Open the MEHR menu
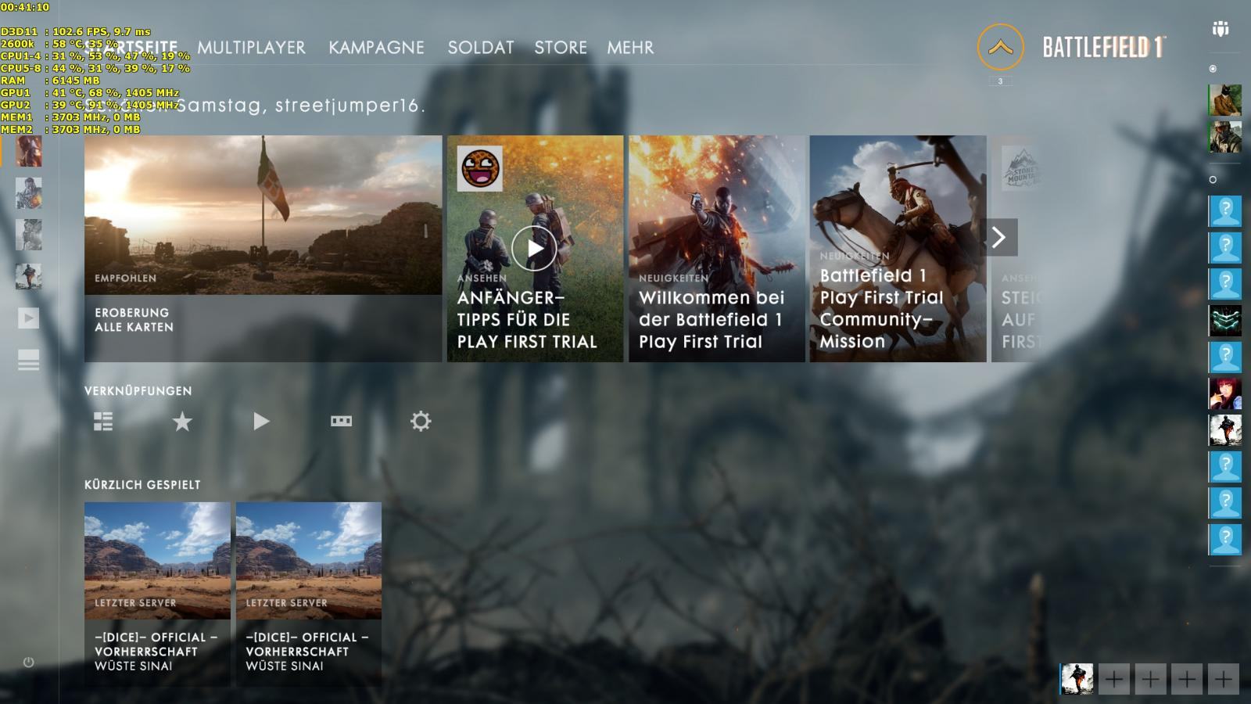The width and height of the screenshot is (1251, 704). (x=630, y=48)
